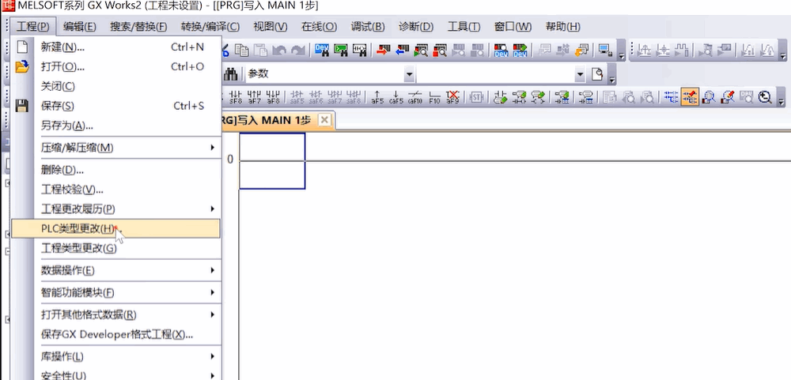Image resolution: width=791 pixels, height=380 pixels.
Task: Click the Read from PLC blue arrow icon
Action: (402, 50)
